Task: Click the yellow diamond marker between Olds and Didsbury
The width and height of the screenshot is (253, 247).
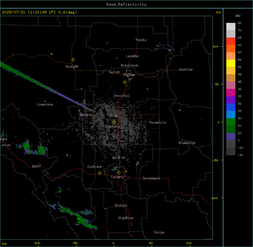Action: (x=114, y=122)
